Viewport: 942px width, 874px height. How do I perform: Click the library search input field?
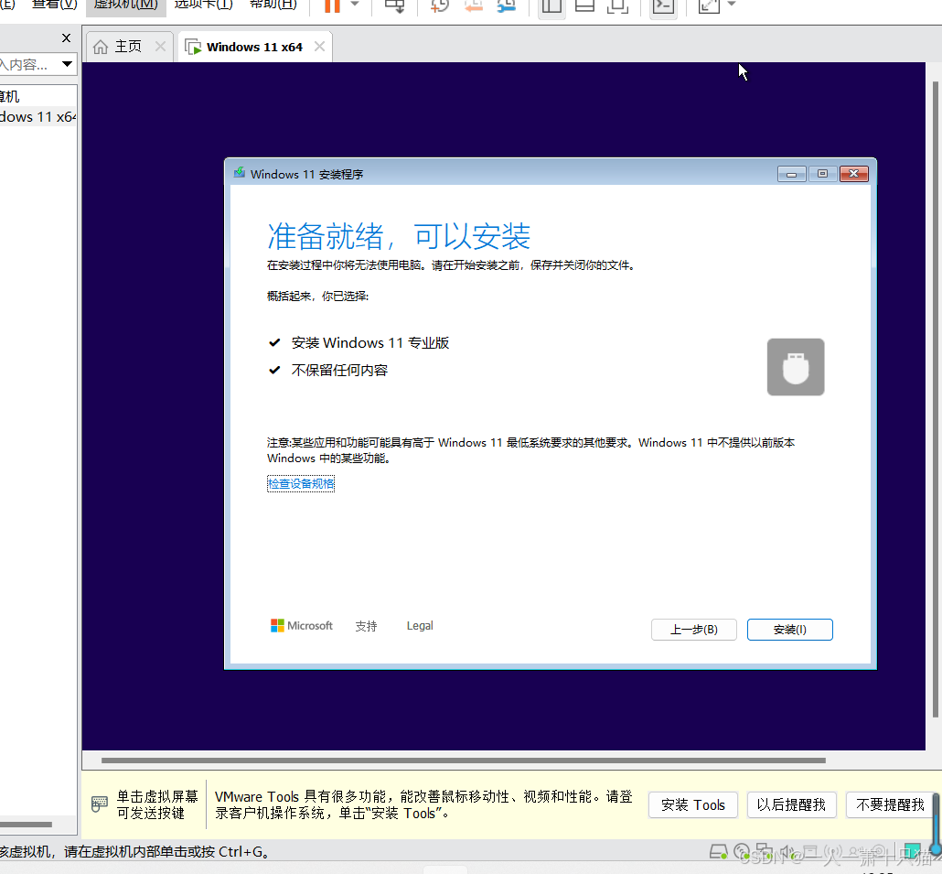point(28,64)
